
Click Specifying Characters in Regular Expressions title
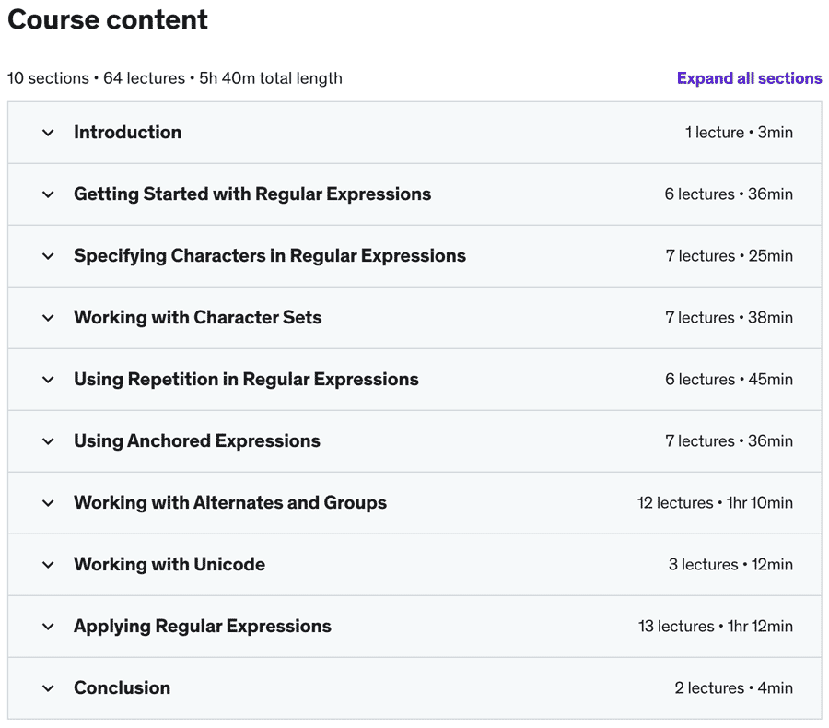click(270, 256)
